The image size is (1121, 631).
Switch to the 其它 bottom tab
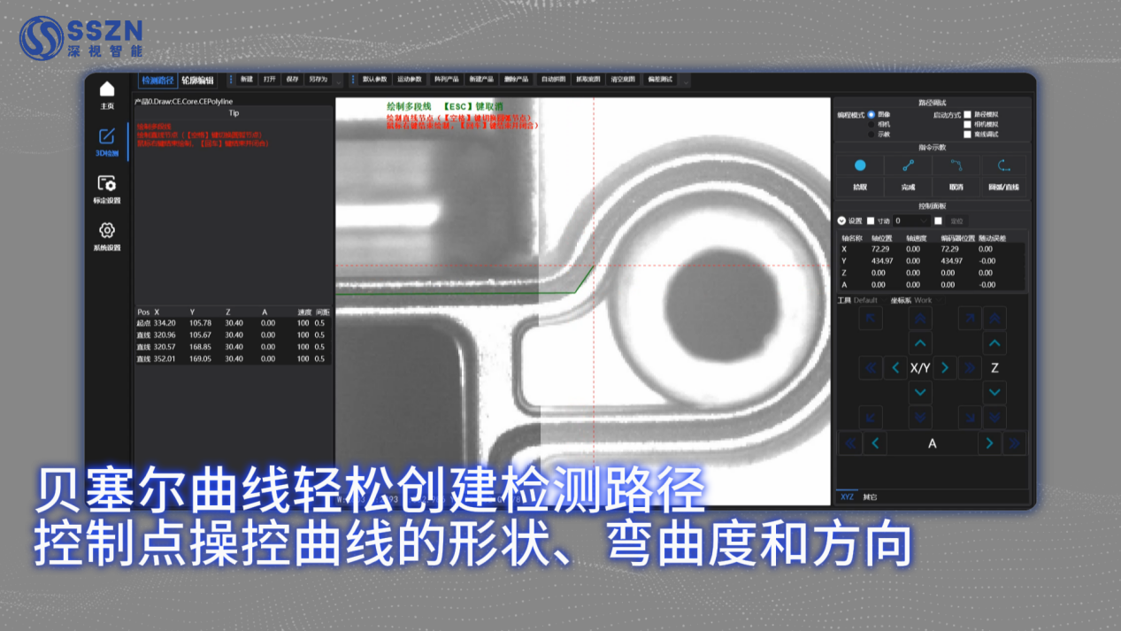tap(870, 497)
